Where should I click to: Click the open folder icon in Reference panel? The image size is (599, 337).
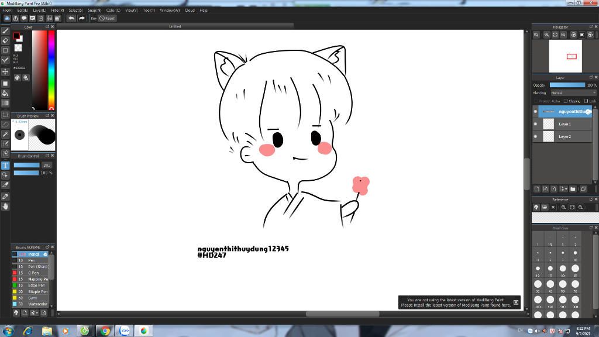545,207
